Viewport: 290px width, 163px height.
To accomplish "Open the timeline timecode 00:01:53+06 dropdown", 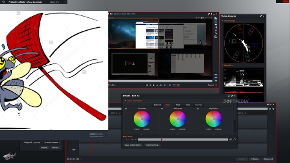I will pos(74,159).
